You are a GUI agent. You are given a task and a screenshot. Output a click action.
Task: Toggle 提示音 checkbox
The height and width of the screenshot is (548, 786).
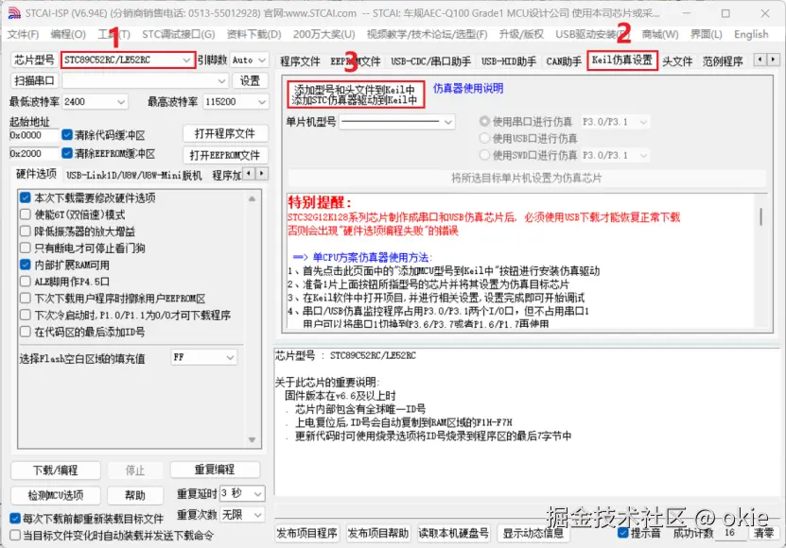(623, 533)
